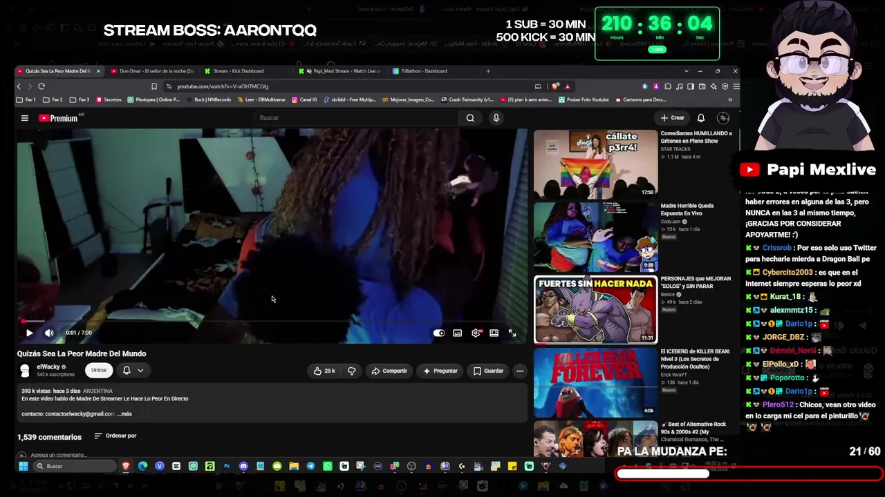This screenshot has width=885, height=497.
Task: Show more bookmarks with the overflow chevron
Action: click(x=730, y=99)
